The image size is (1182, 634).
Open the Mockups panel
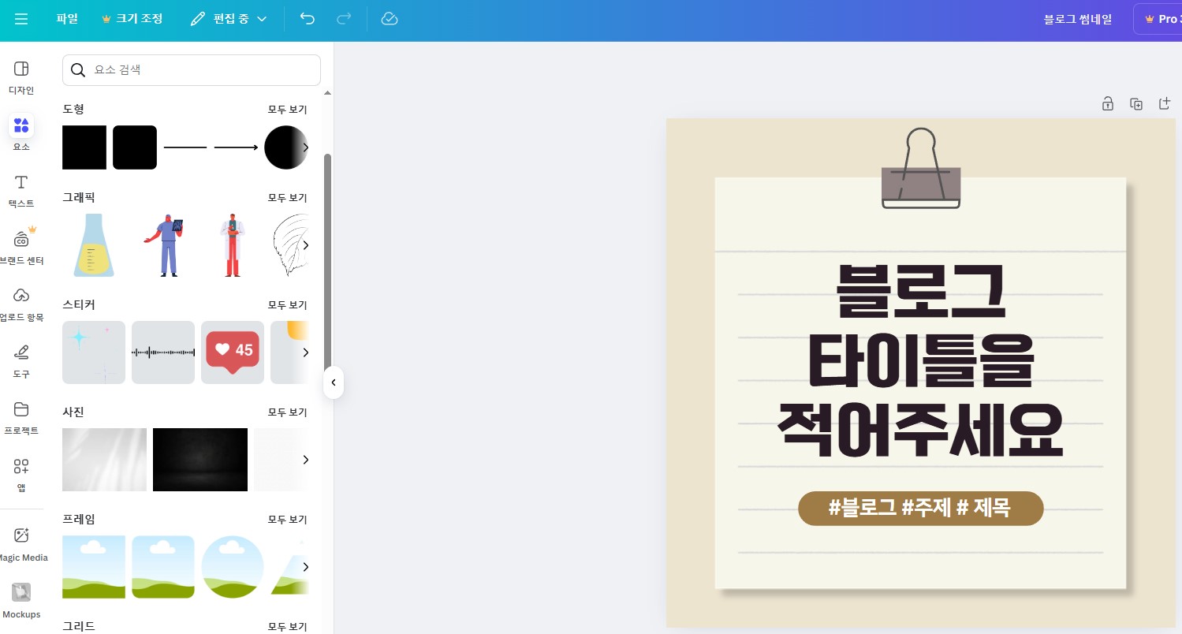(x=21, y=599)
